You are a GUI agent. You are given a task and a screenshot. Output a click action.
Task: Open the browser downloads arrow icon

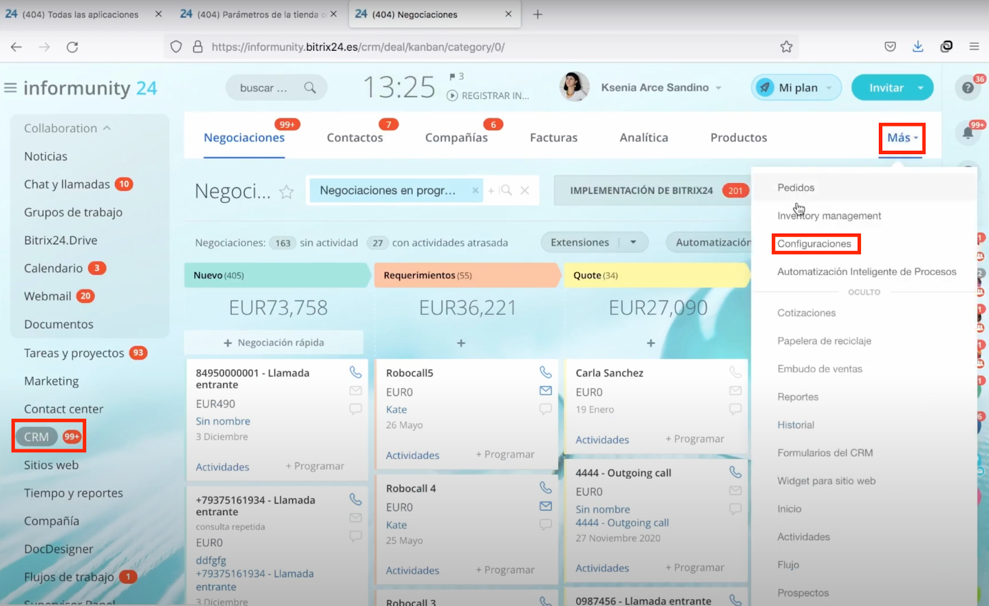pos(918,46)
